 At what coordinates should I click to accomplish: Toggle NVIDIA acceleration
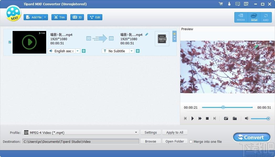(241, 17)
